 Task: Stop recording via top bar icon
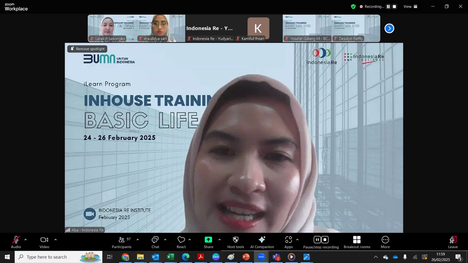click(x=394, y=6)
